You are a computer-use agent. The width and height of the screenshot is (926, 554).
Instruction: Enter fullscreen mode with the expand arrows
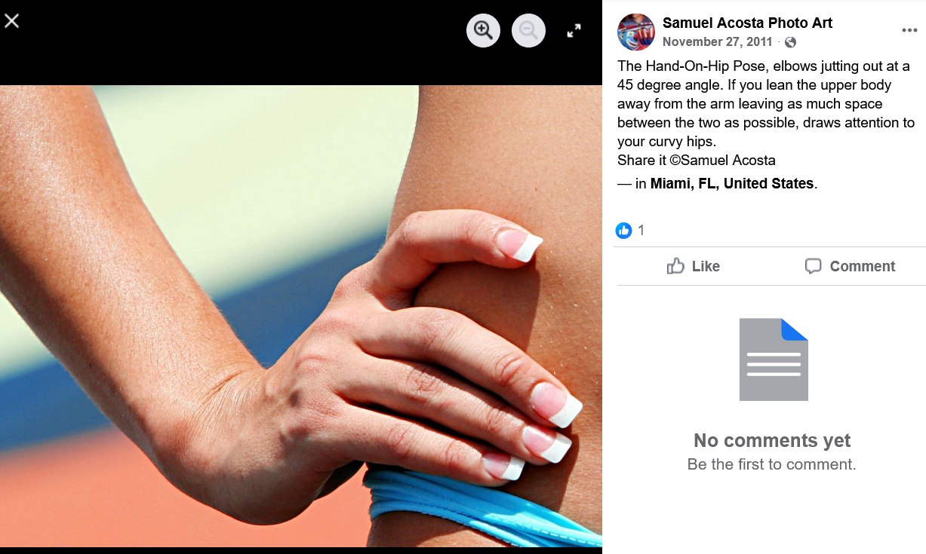click(x=574, y=31)
